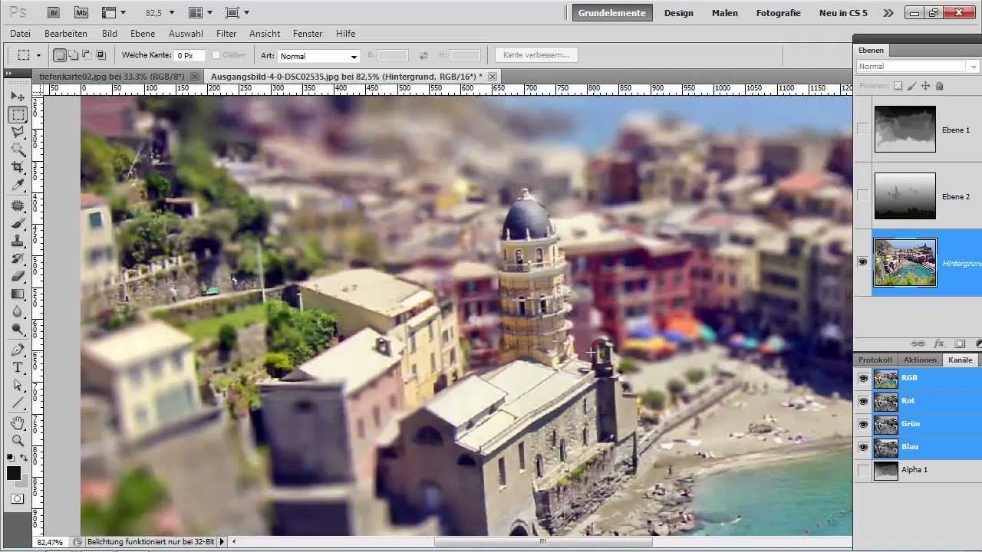Choose Subtract from selection mode
Viewport: 982px width, 552px height.
87,55
